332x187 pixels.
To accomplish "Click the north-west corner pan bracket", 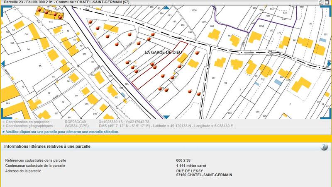I will coord(6,11).
